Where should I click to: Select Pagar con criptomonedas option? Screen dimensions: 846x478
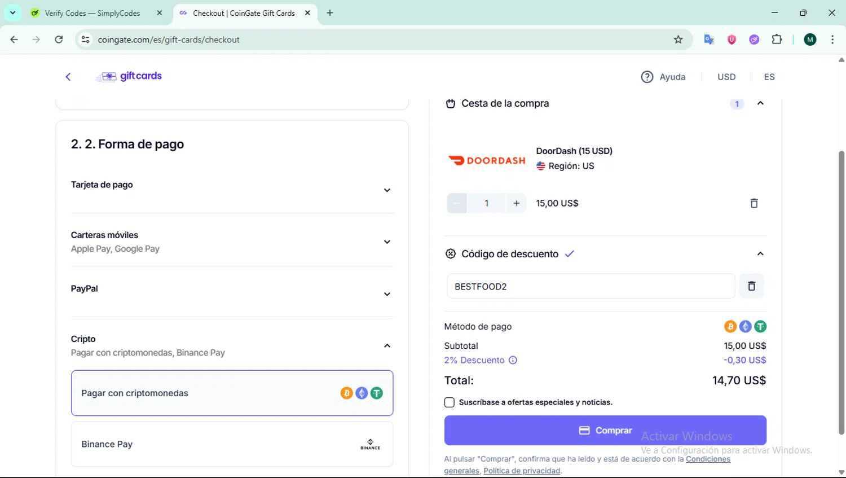[232, 393]
